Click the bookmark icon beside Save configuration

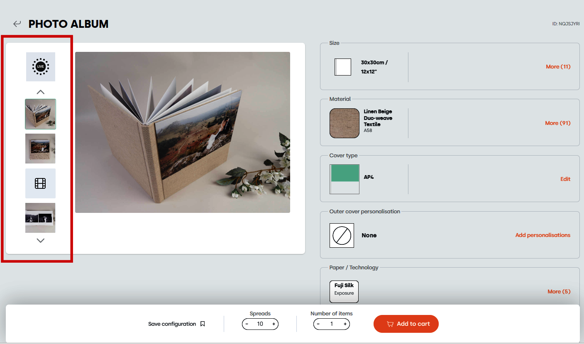click(203, 324)
